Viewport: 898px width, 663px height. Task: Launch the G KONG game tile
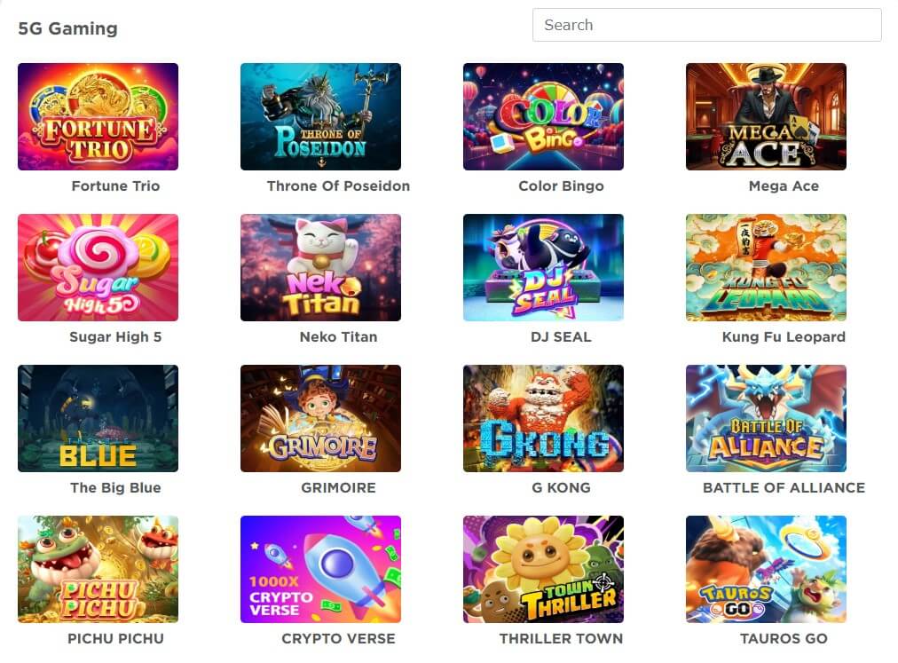543,418
